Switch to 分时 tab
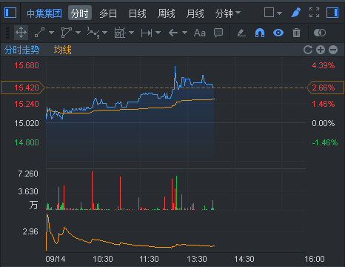The image size is (345, 267). [80, 13]
